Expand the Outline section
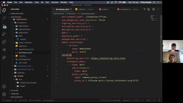Viewport: 183px width, 103px height. pyautogui.click(x=15, y=90)
